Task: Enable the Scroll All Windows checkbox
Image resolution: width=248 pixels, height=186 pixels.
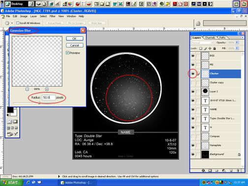Action: point(18,23)
